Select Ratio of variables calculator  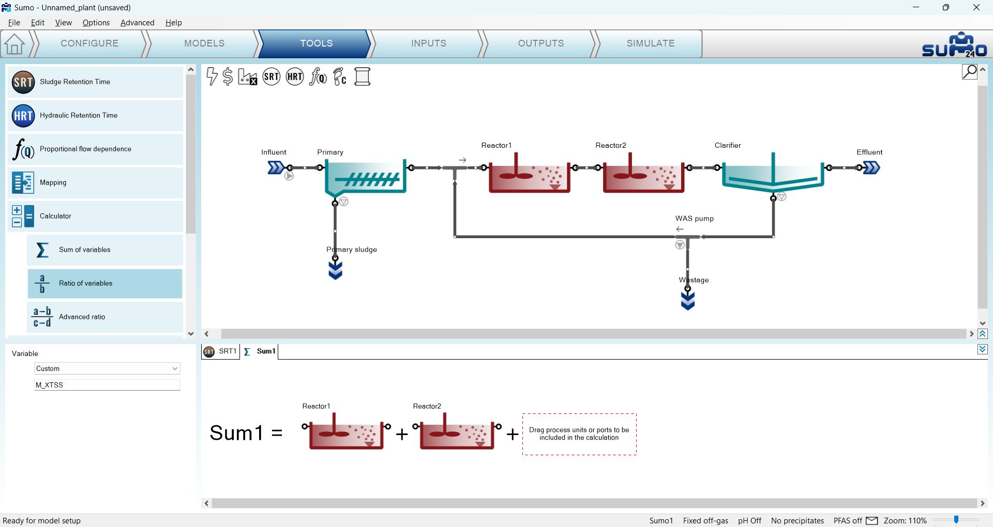pos(105,283)
